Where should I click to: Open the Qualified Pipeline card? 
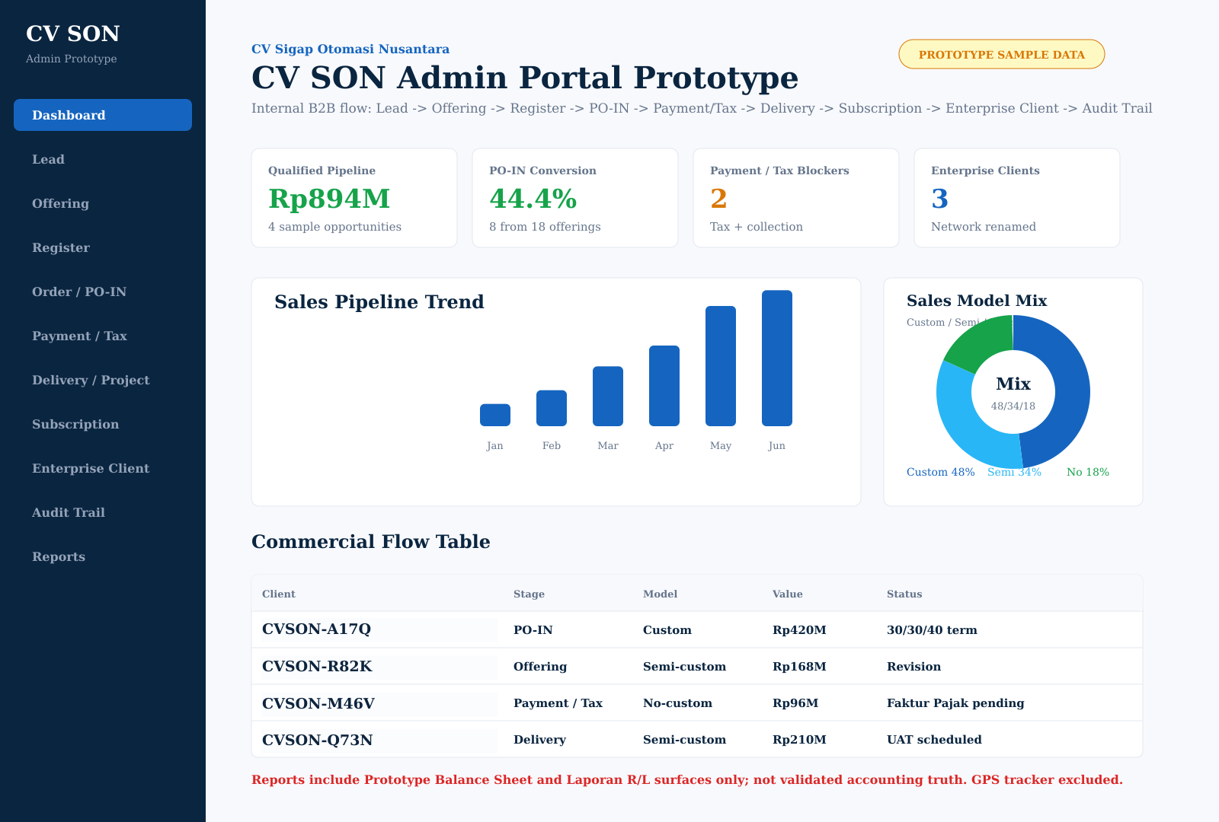pyautogui.click(x=354, y=198)
